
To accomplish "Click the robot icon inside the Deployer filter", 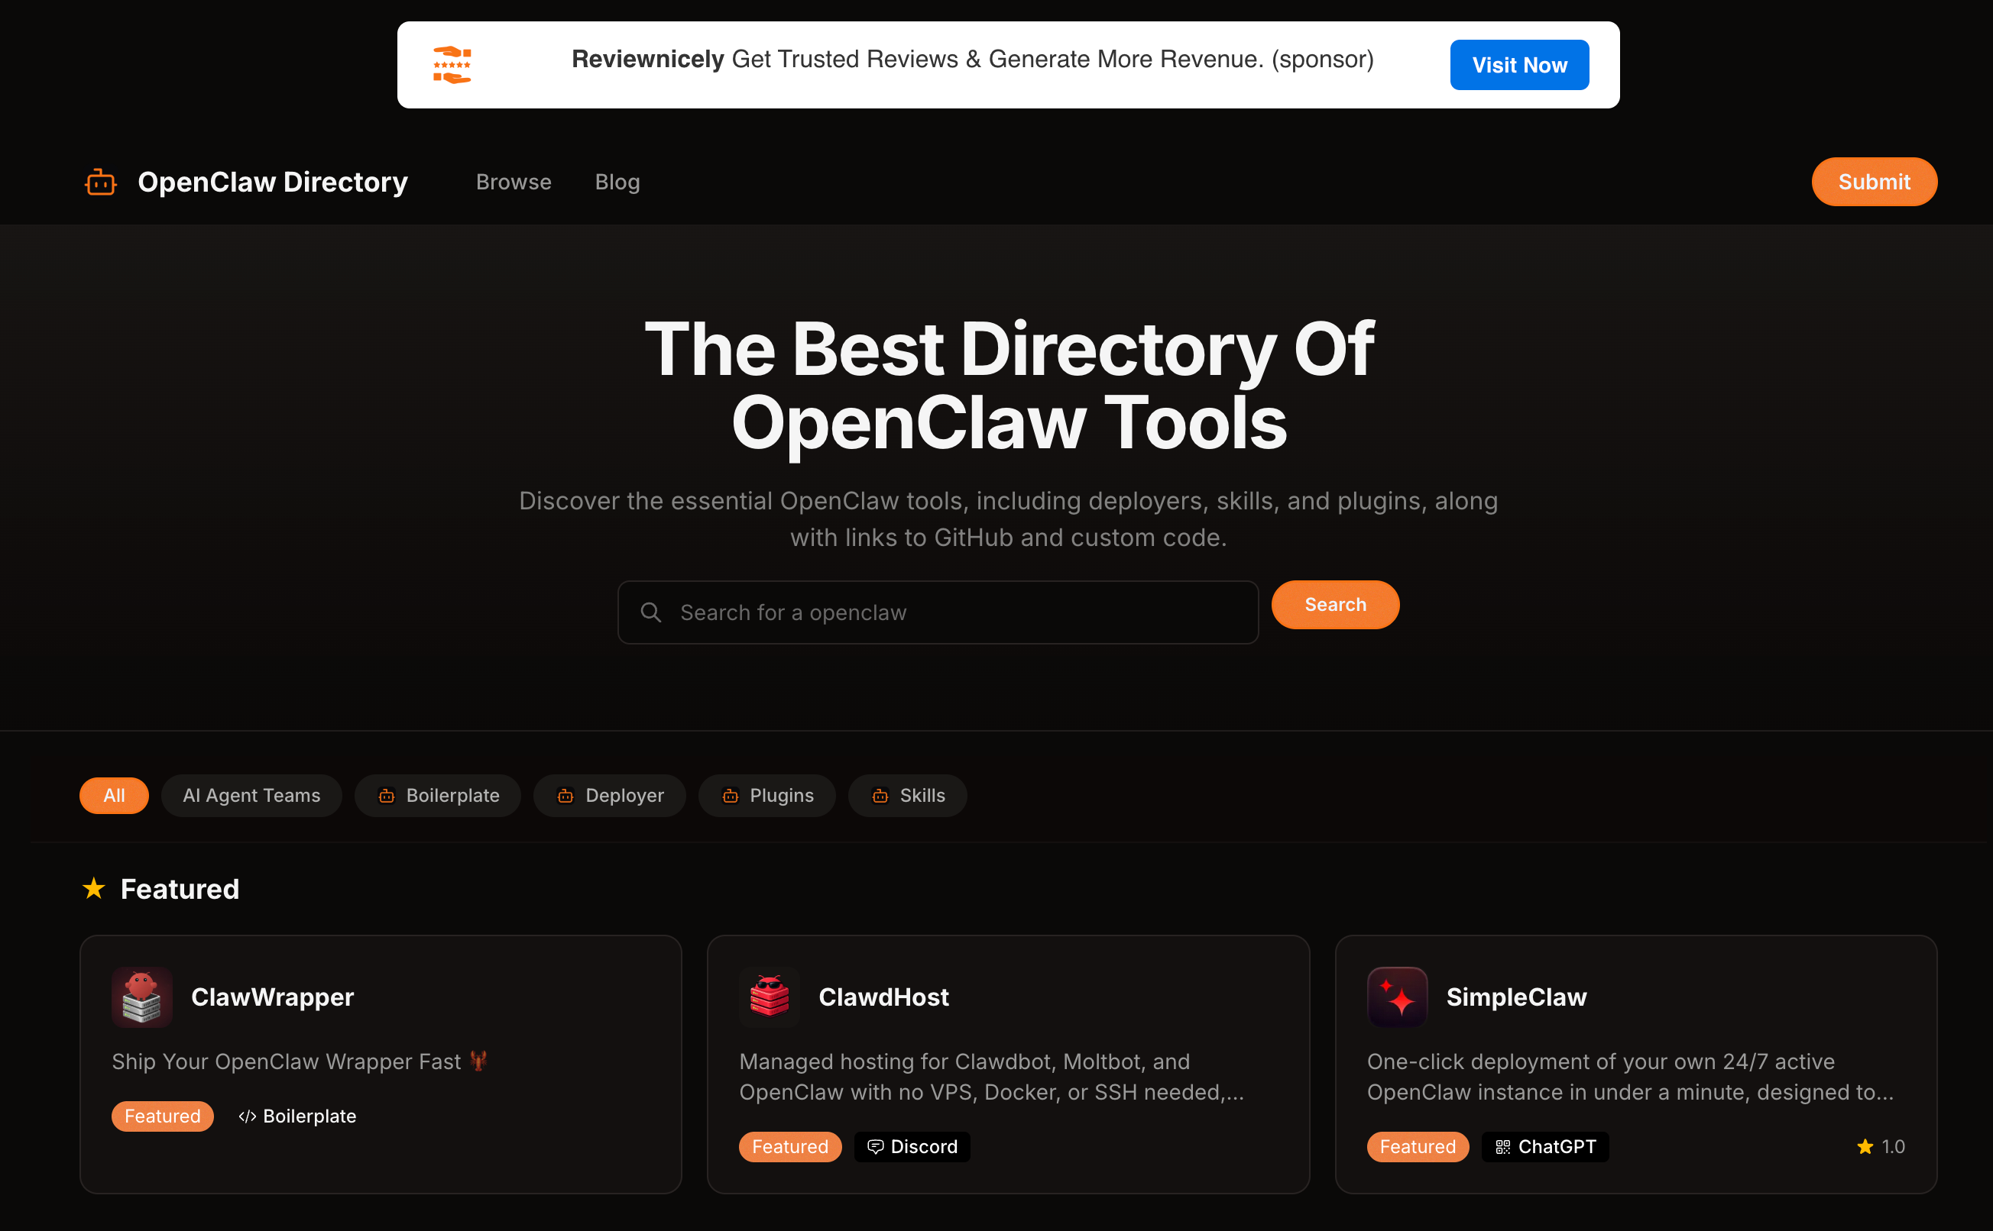I will [565, 796].
